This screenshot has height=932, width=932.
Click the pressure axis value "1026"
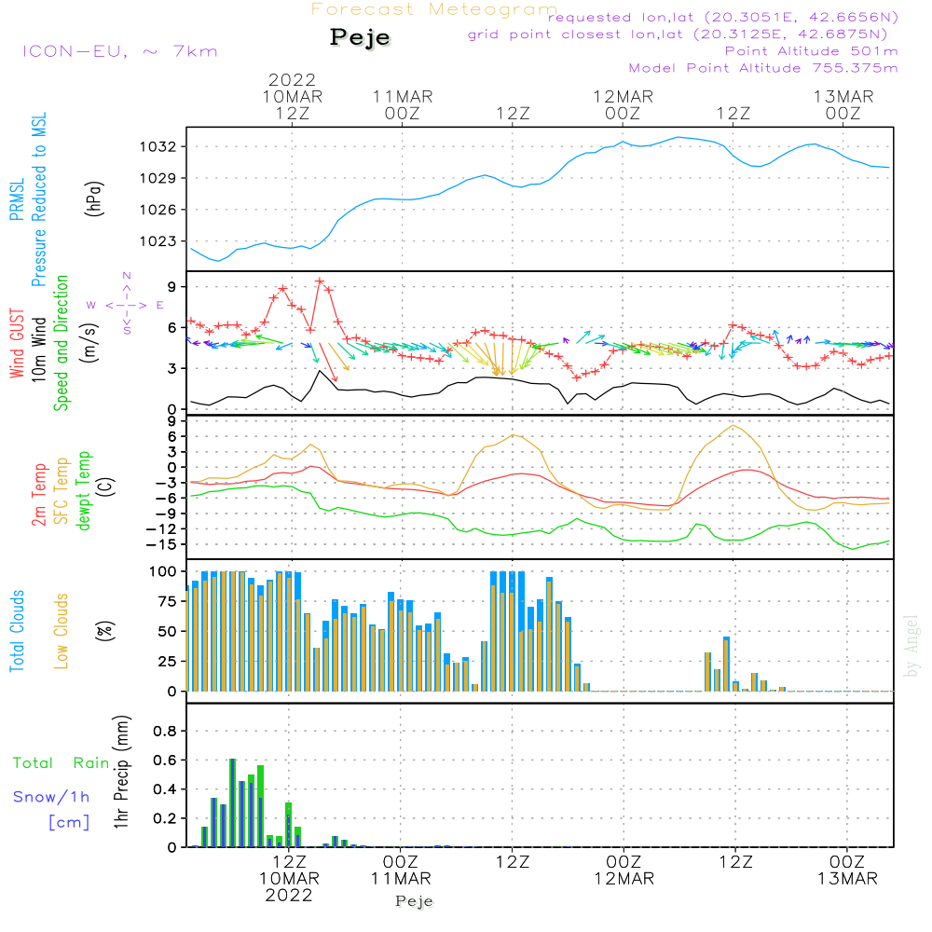tap(158, 210)
